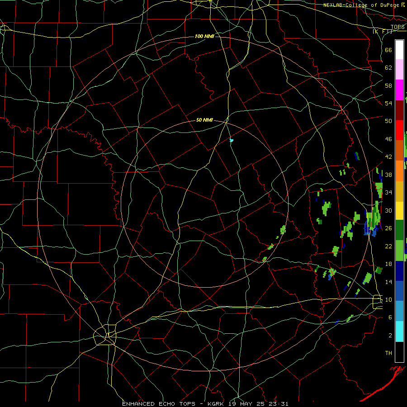The width and height of the screenshot is (407, 407).
Task: Click the bright red legend swatch
Action: coord(399,130)
